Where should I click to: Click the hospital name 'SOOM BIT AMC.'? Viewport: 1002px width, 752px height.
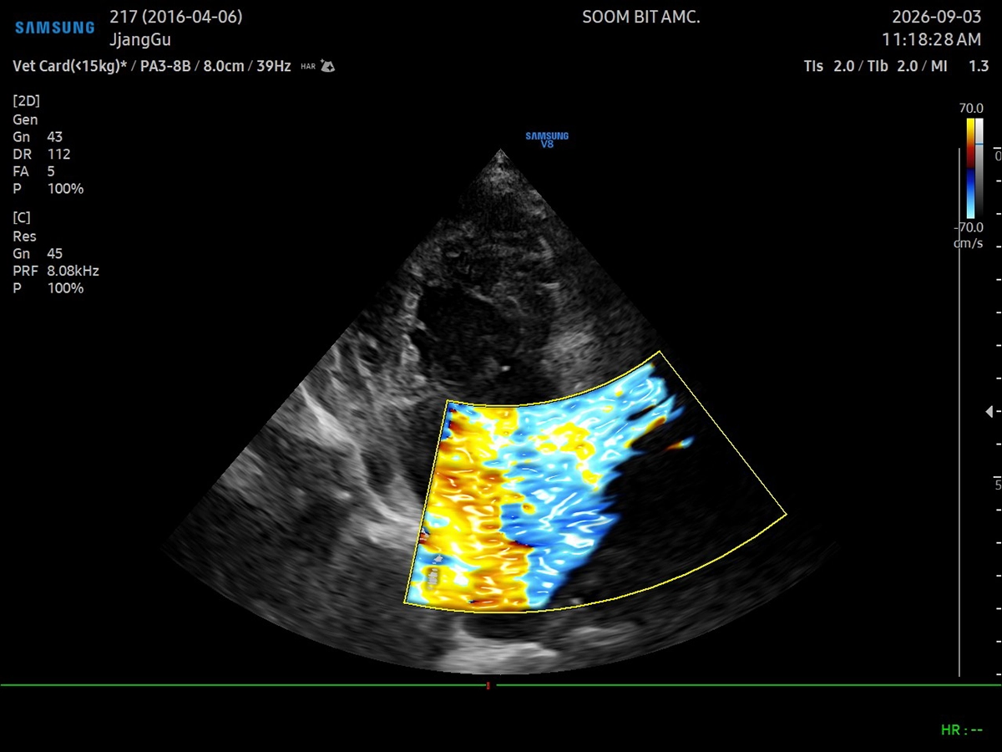[x=641, y=18]
